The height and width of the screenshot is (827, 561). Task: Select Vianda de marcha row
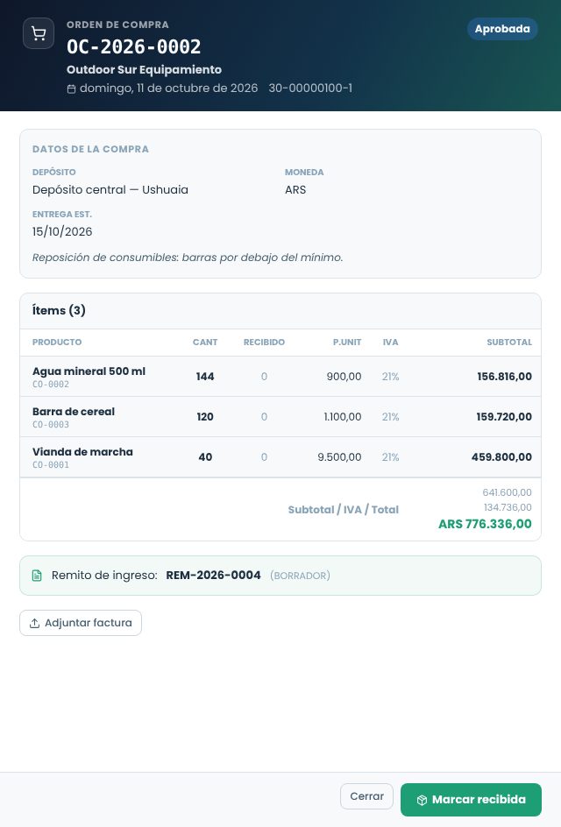click(280, 457)
